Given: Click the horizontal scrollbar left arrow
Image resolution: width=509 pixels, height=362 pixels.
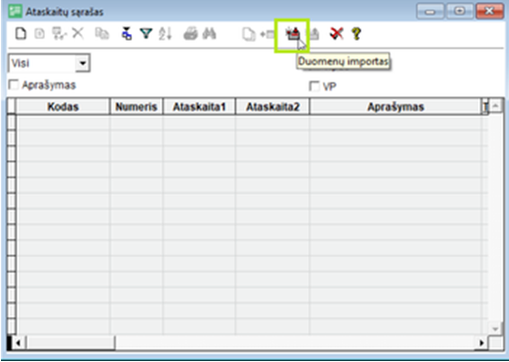Looking at the screenshot, I should coord(18,343).
